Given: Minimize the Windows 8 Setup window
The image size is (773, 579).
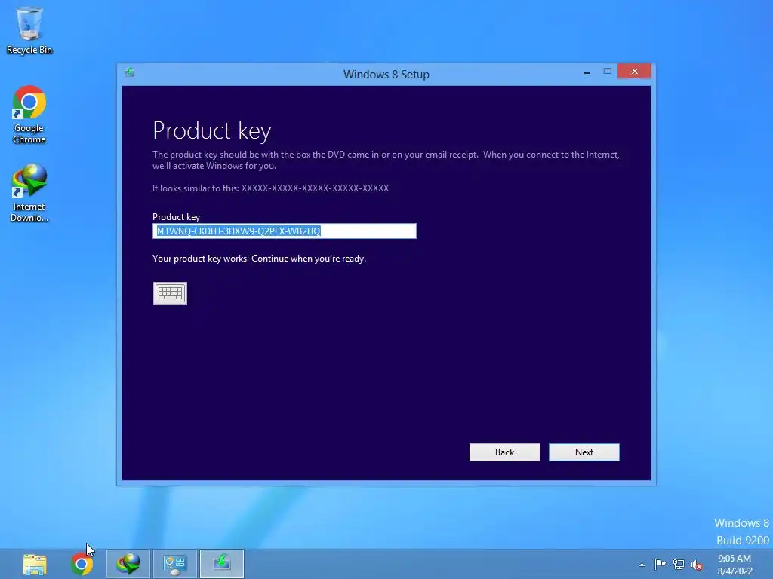Looking at the screenshot, I should pyautogui.click(x=587, y=72).
